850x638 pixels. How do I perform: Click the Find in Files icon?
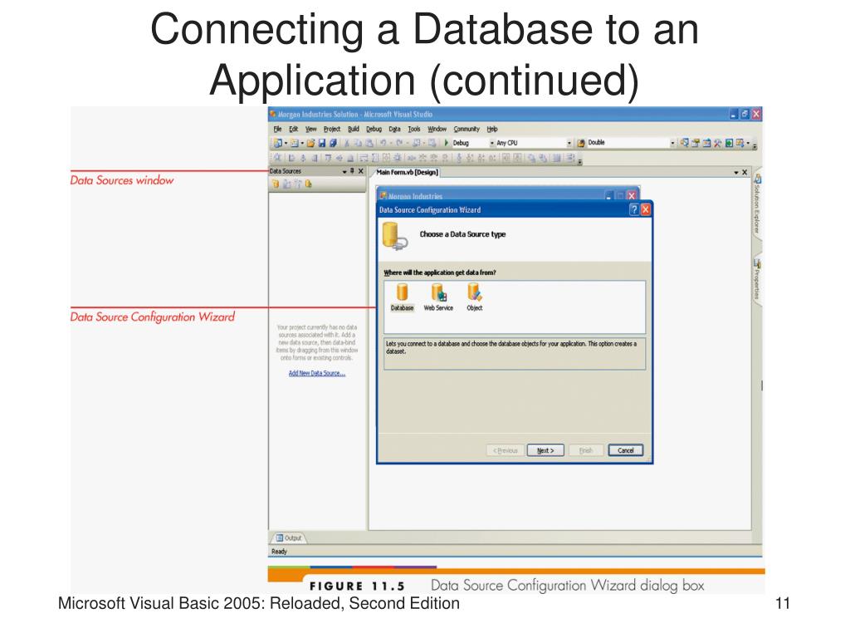[x=581, y=143]
